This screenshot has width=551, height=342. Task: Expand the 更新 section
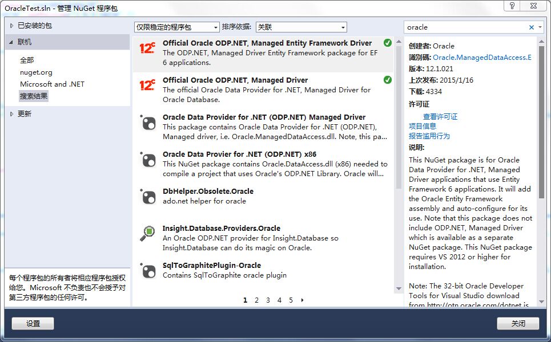click(x=11, y=114)
